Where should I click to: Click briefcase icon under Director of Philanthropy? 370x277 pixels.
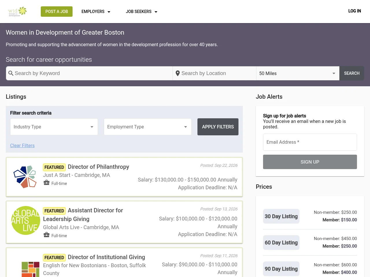(x=47, y=183)
